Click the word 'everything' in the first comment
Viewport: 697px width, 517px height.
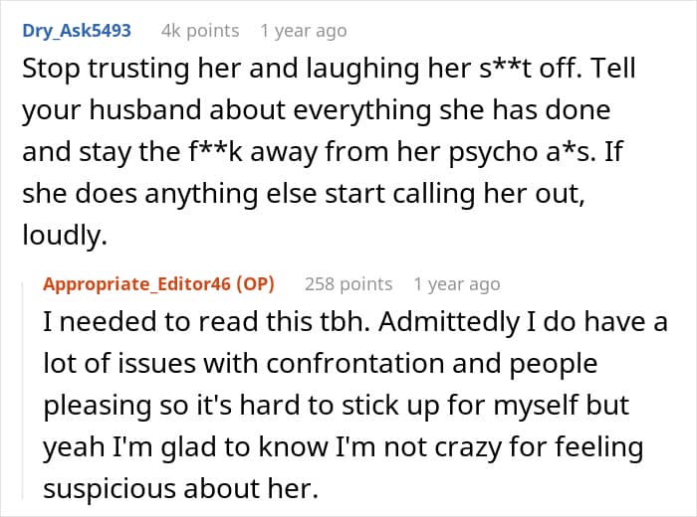362,110
